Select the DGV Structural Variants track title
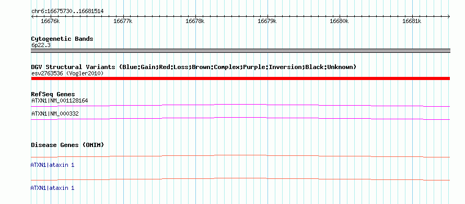 coord(194,67)
